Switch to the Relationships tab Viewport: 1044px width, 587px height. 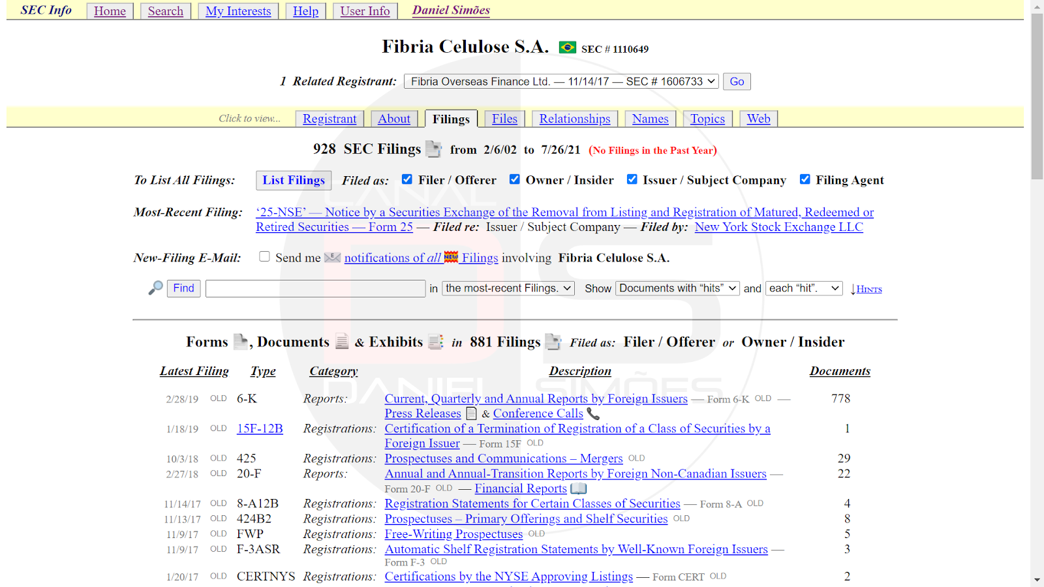pos(575,119)
